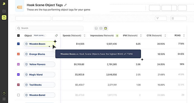The height and width of the screenshot is (103, 194).
Task: Click the 77.8% ROAS value
Action: 181,44
